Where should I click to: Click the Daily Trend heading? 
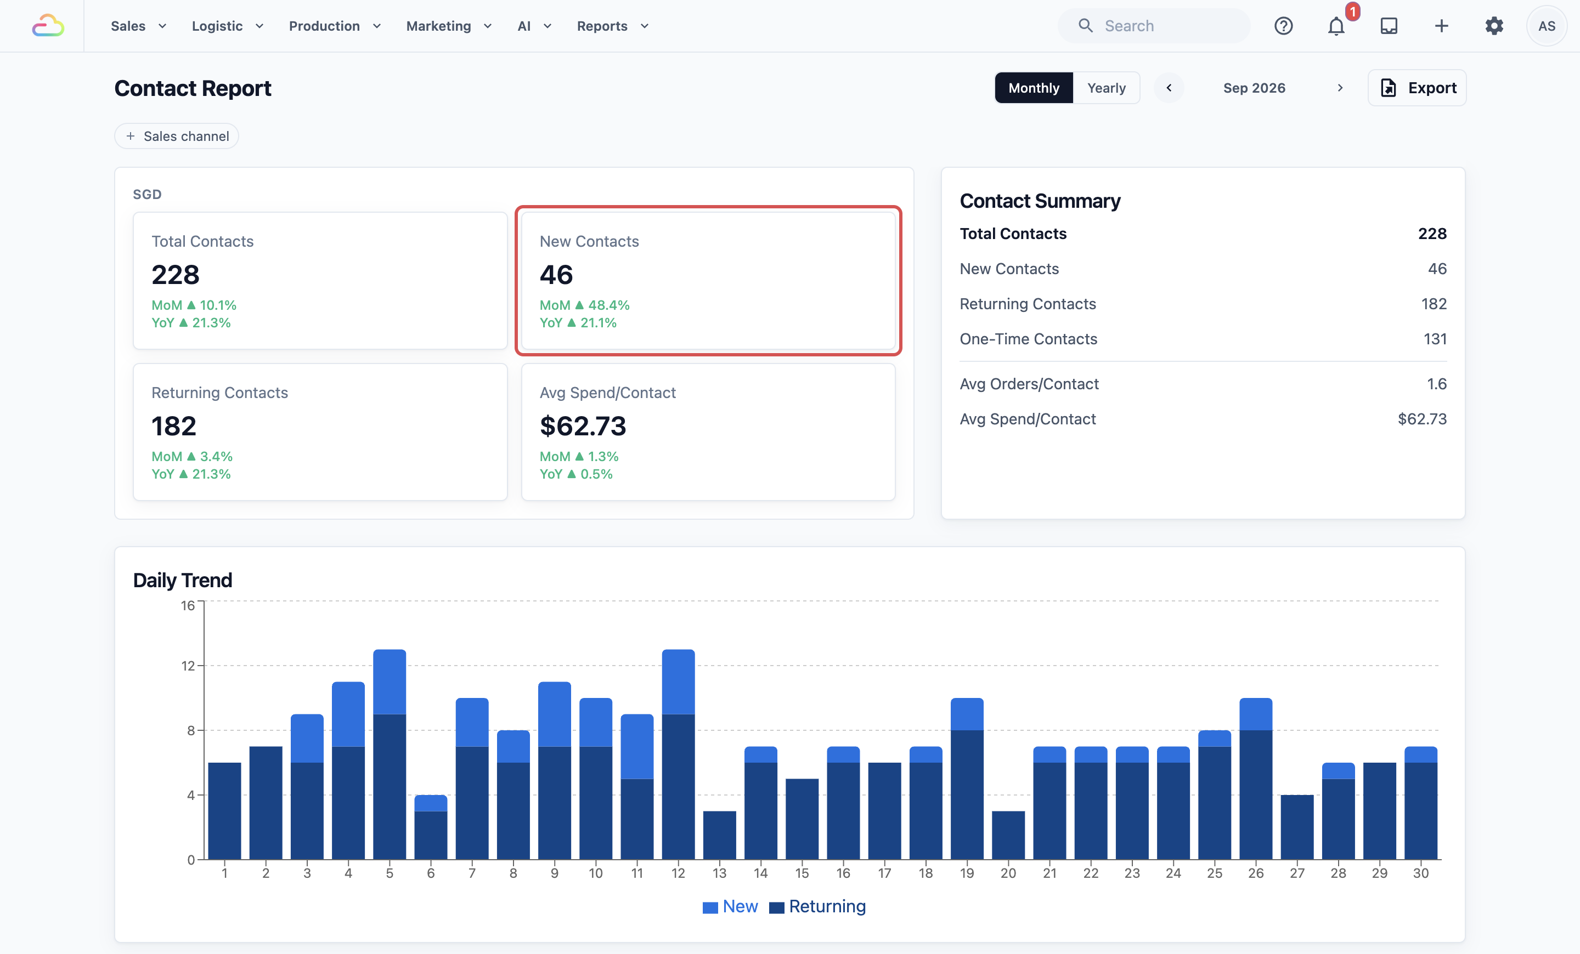tap(183, 581)
